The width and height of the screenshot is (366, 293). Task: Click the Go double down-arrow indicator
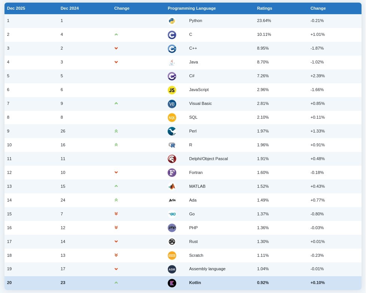(116, 214)
